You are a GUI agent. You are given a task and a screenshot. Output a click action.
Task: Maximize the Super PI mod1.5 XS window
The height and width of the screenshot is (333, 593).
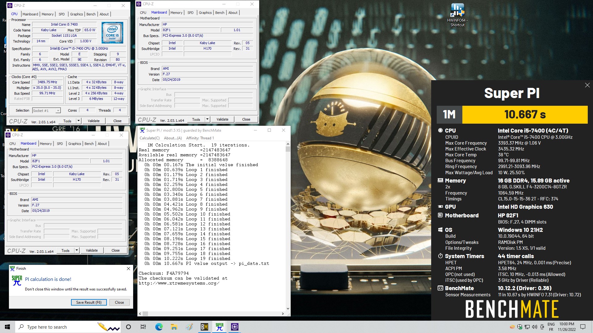click(x=269, y=130)
